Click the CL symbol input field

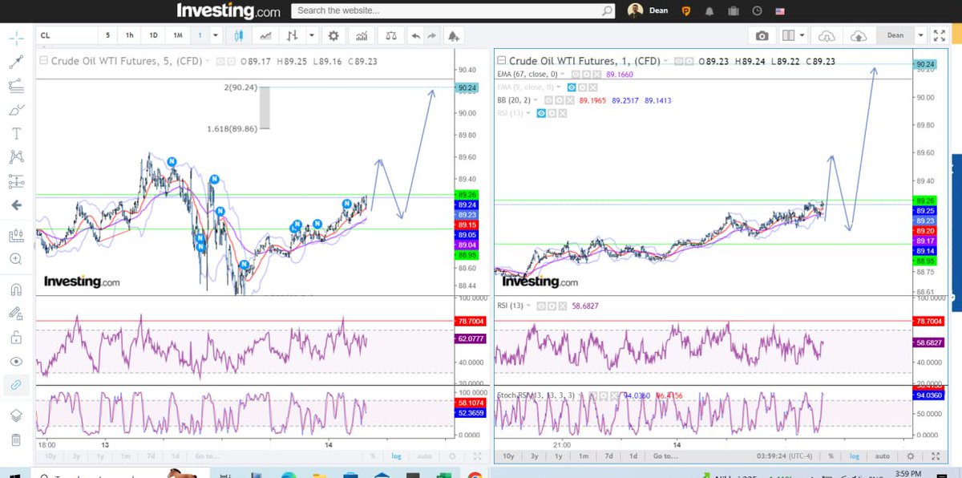pyautogui.click(x=67, y=35)
